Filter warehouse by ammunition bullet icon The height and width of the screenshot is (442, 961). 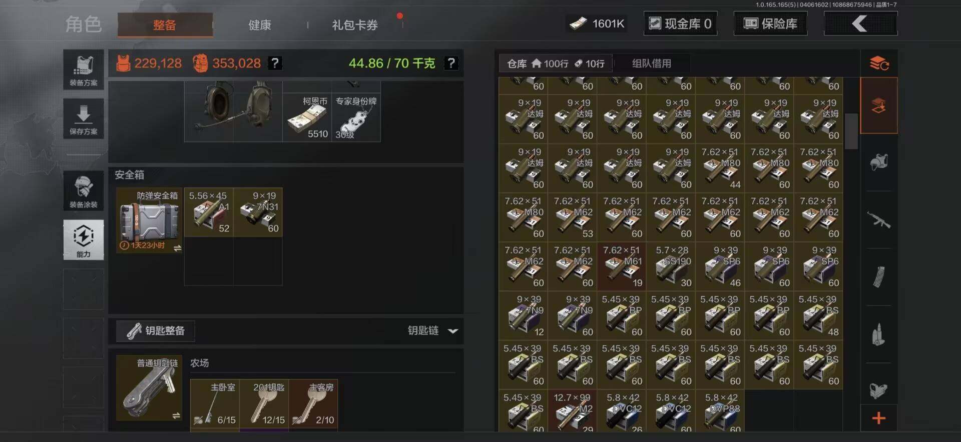pos(878,334)
